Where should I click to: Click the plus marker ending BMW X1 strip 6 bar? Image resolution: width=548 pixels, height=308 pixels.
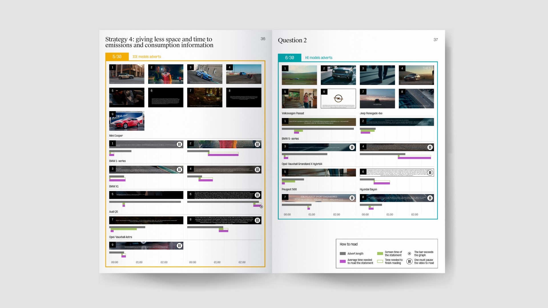tap(261, 207)
